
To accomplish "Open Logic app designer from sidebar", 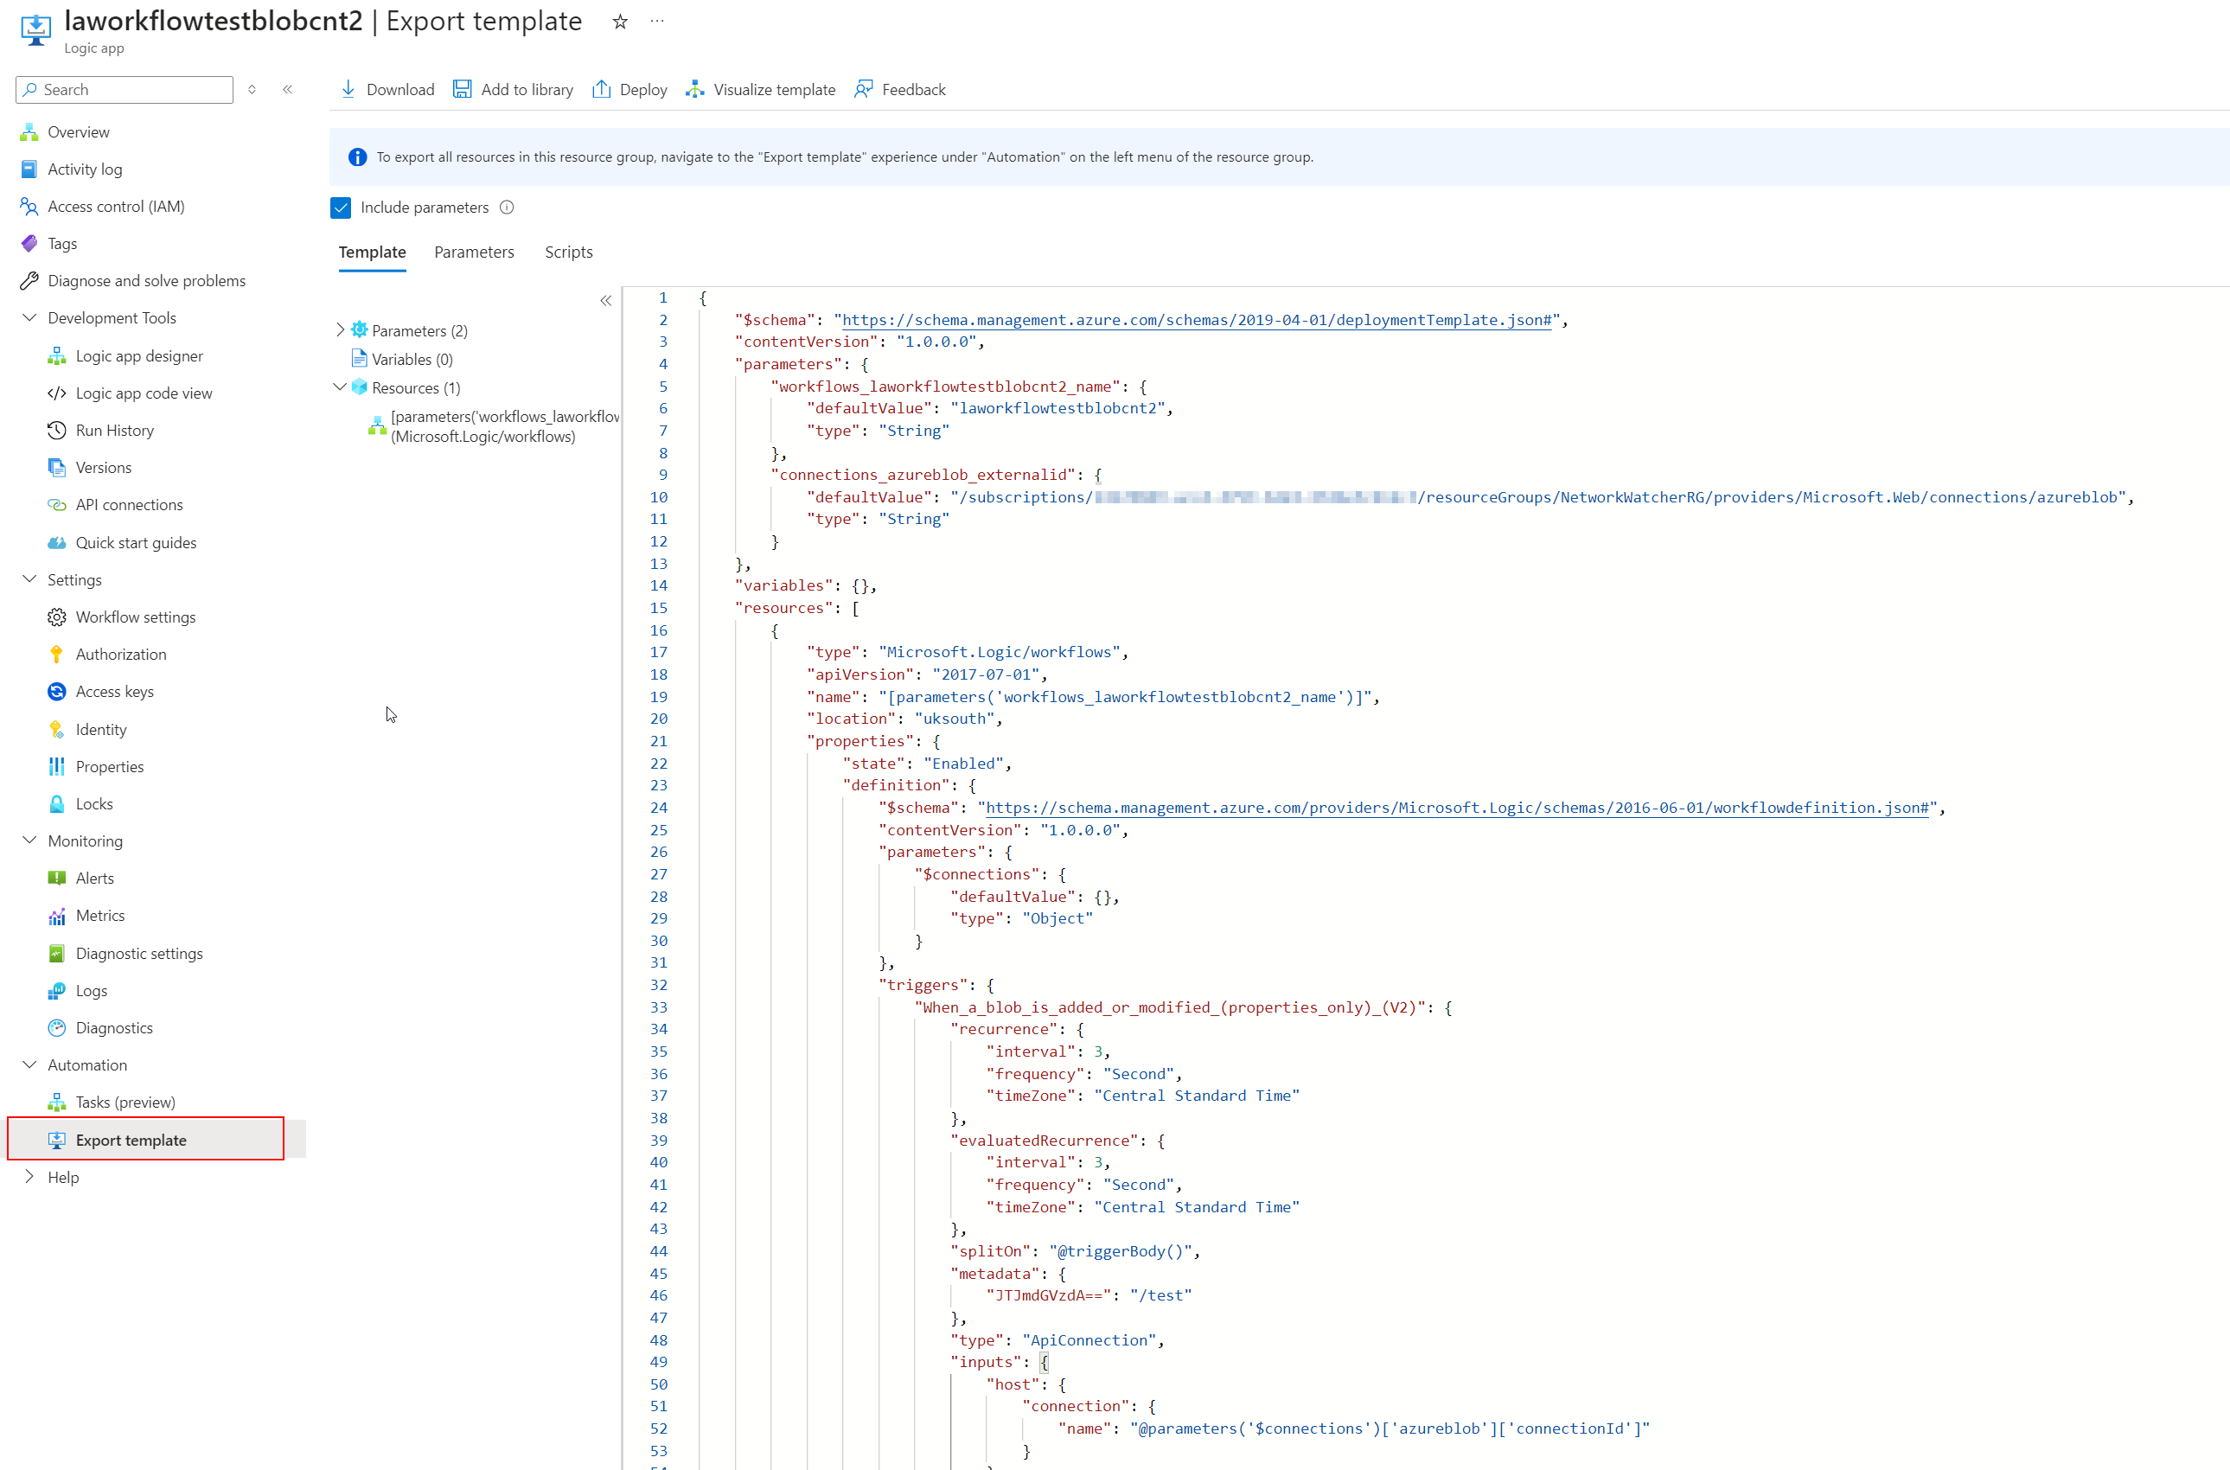I will coord(138,355).
